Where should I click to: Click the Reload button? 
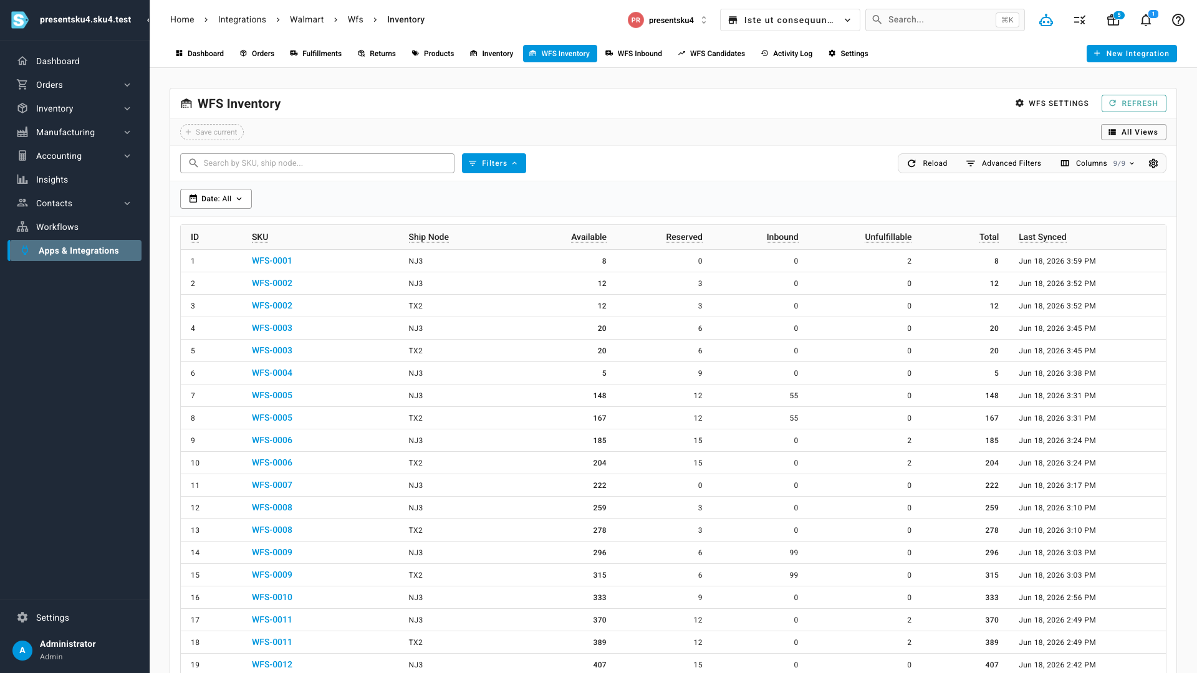click(927, 163)
